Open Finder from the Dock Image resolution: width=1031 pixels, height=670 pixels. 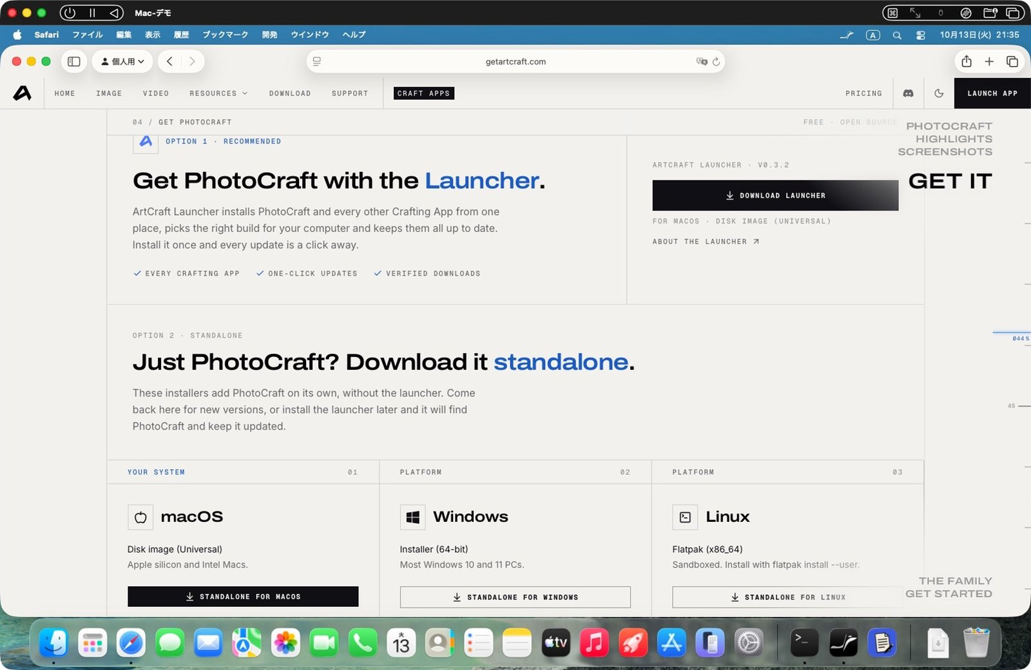coord(53,642)
